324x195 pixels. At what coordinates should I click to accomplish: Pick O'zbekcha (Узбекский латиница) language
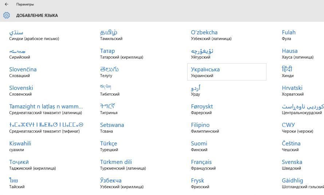(x=211, y=35)
